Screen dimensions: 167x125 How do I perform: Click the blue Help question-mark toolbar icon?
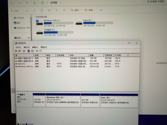tap(29, 51)
